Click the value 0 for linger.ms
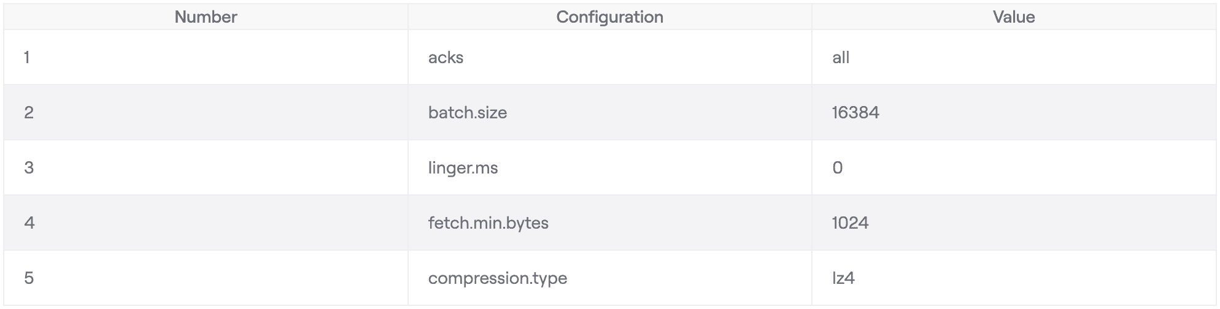This screenshot has width=1220, height=309. (838, 168)
